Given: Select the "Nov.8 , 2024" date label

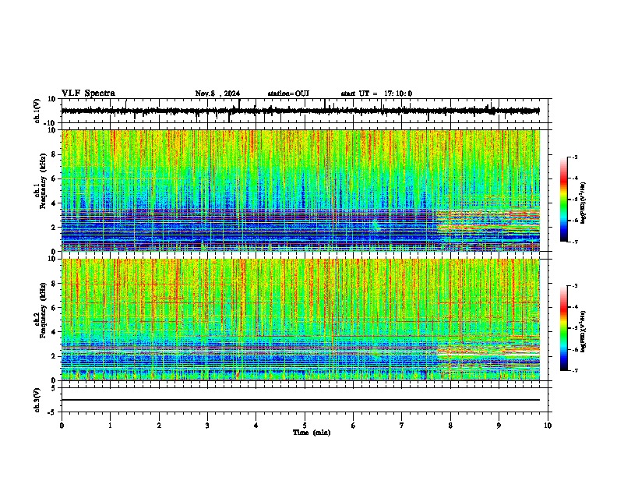Looking at the screenshot, I should pos(217,94).
